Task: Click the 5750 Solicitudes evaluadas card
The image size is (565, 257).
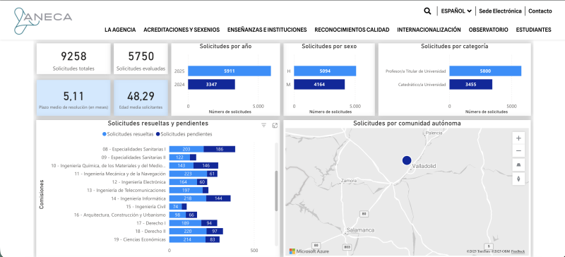Action: click(x=141, y=59)
